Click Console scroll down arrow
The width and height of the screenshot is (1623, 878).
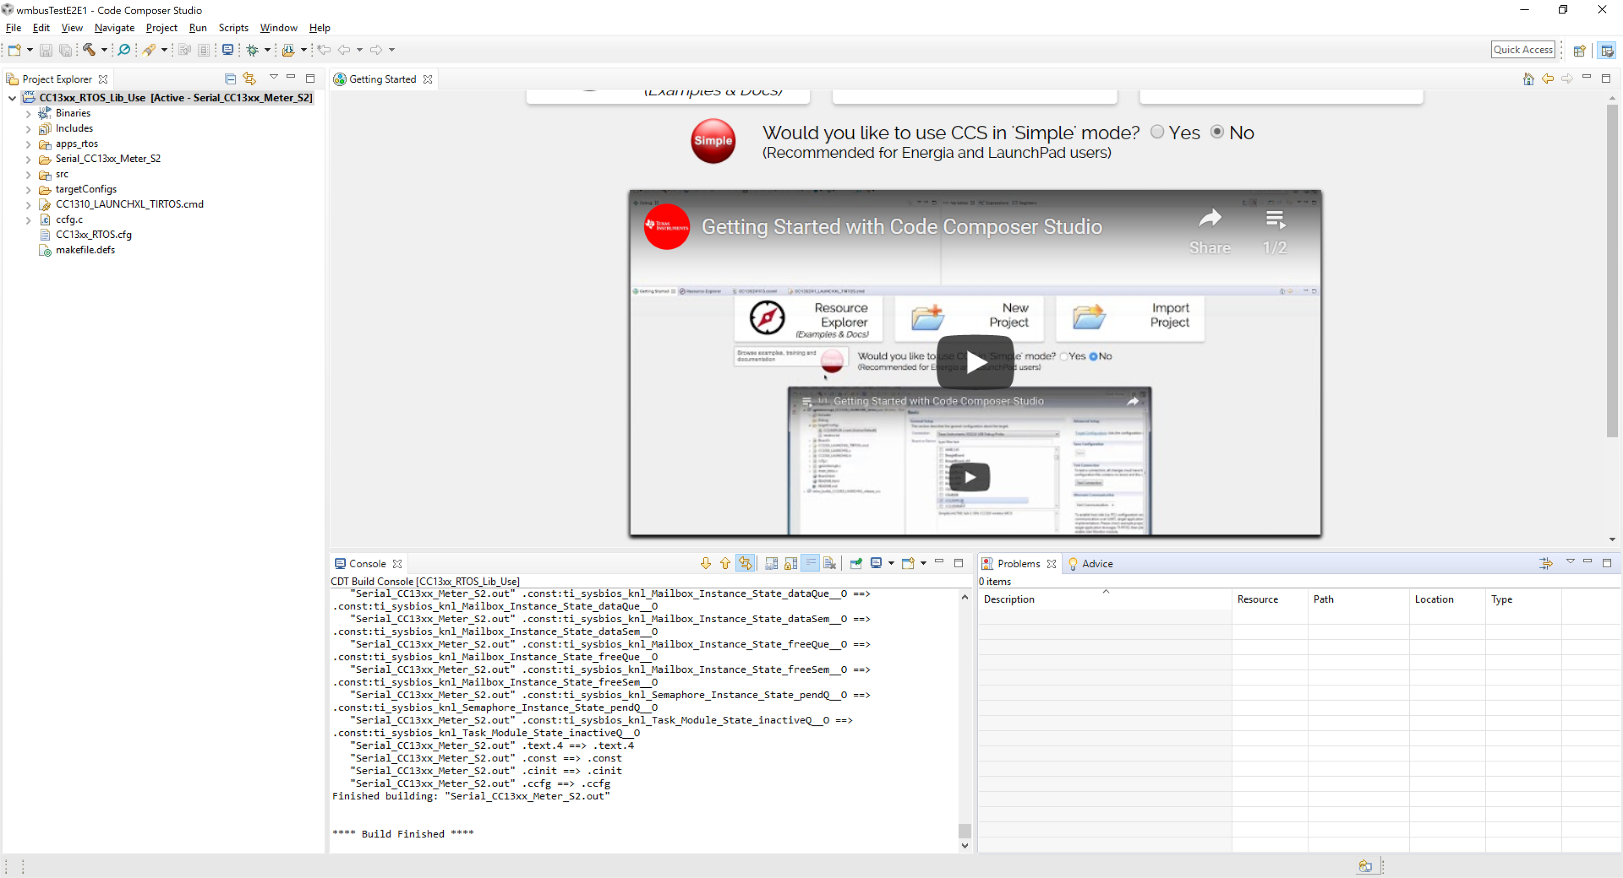coord(964,846)
